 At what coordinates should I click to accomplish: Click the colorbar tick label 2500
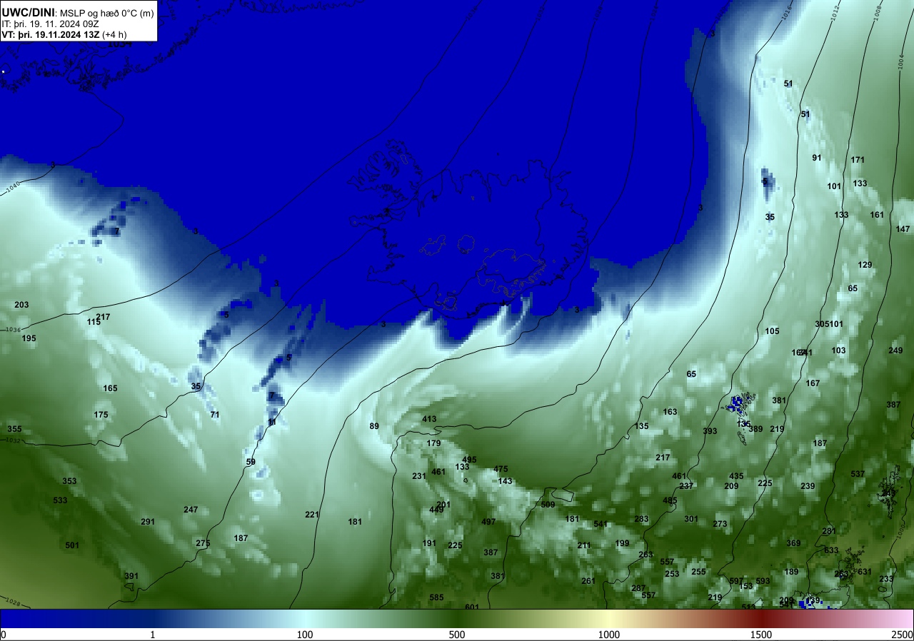(903, 635)
